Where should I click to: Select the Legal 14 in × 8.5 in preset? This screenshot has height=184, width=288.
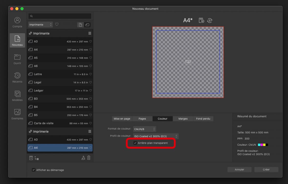(x=60, y=82)
